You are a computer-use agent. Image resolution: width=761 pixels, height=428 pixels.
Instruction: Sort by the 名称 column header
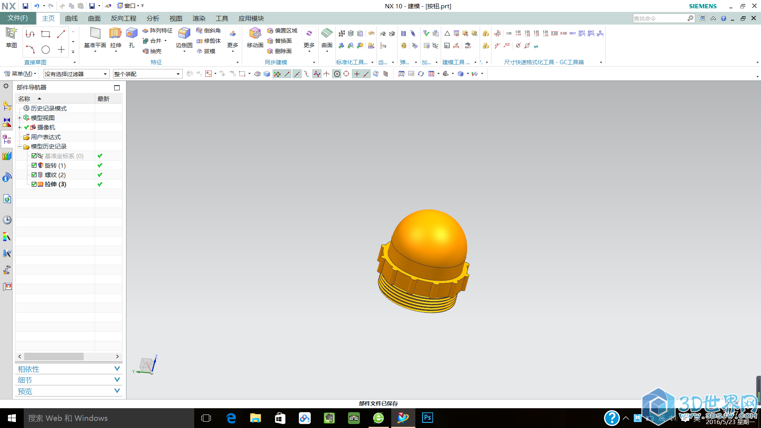click(55, 99)
